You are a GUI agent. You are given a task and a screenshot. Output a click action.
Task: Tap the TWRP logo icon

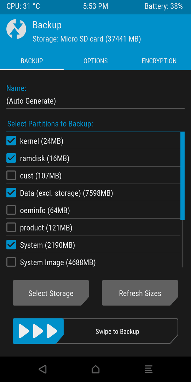pyautogui.click(x=16, y=29)
